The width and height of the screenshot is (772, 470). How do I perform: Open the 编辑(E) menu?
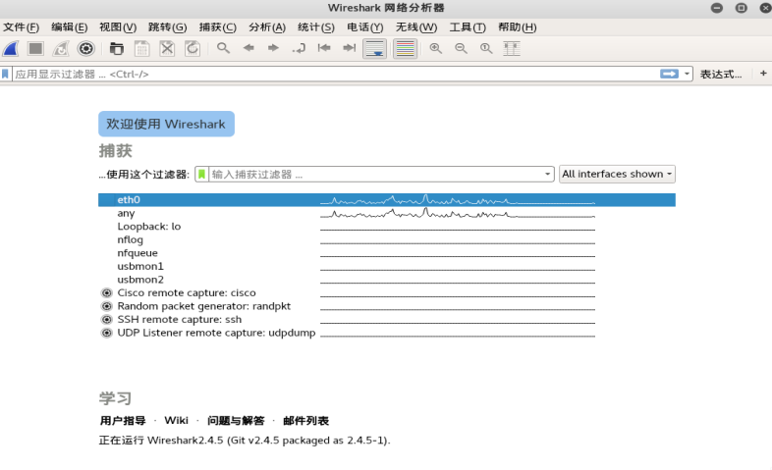click(70, 27)
